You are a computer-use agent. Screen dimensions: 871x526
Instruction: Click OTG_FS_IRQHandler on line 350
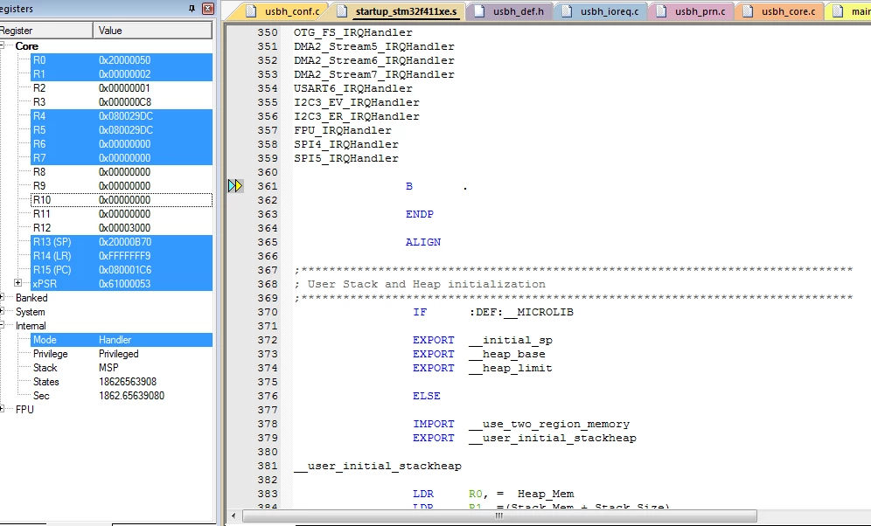[353, 32]
